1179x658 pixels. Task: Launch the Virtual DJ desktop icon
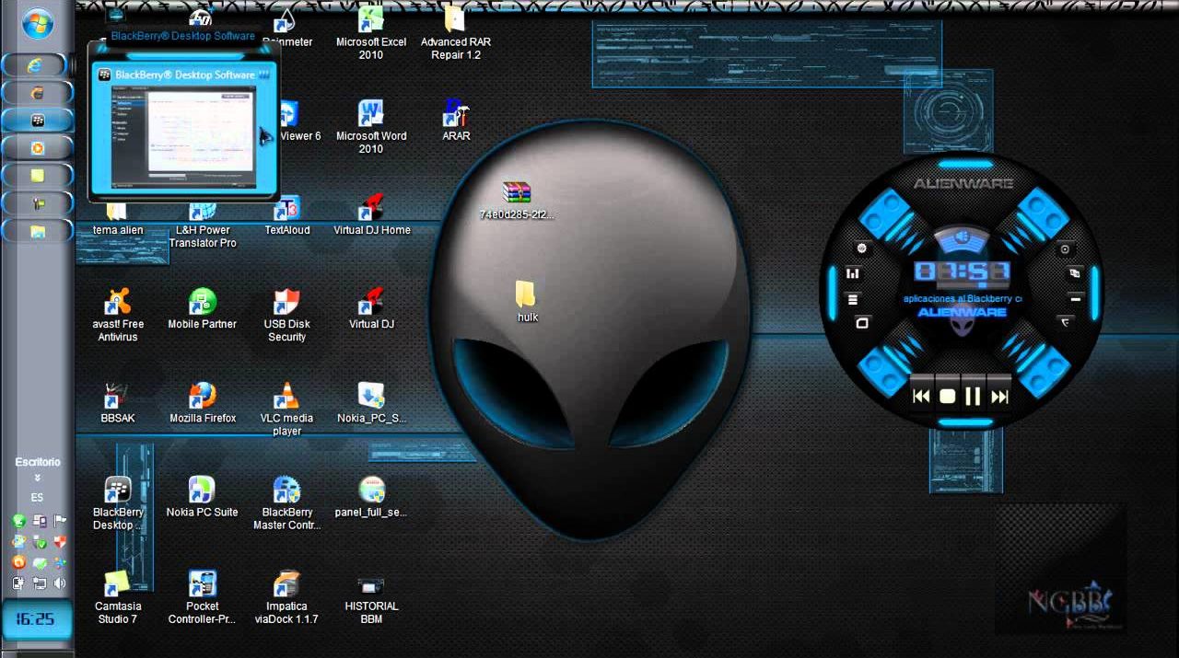(x=371, y=303)
